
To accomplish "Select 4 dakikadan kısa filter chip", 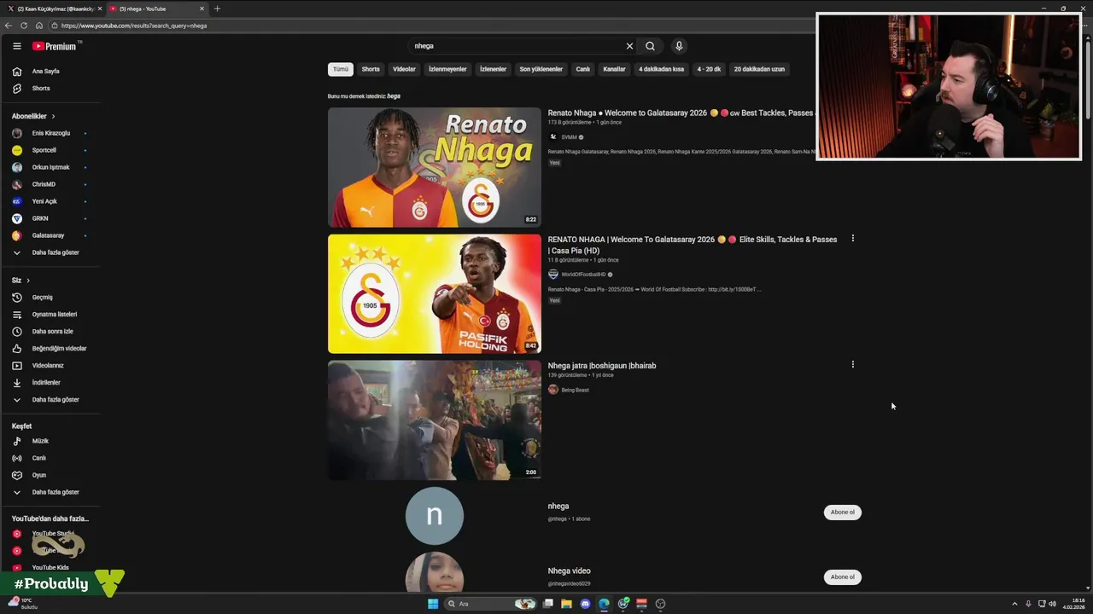I will (662, 69).
